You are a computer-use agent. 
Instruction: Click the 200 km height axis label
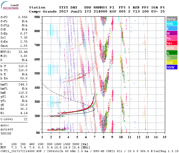(x=37, y=116)
